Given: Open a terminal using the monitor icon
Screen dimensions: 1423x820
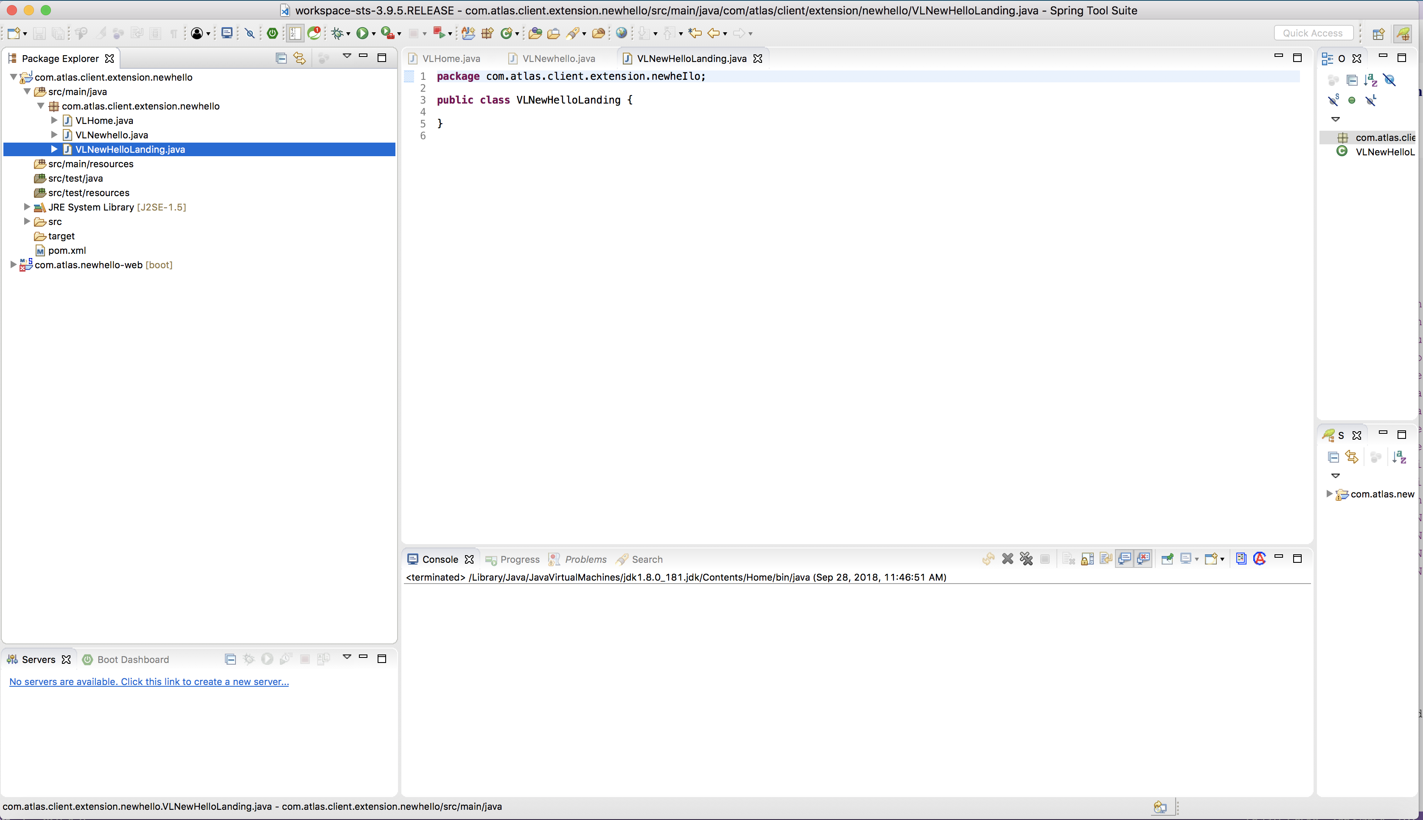Looking at the screenshot, I should (227, 33).
